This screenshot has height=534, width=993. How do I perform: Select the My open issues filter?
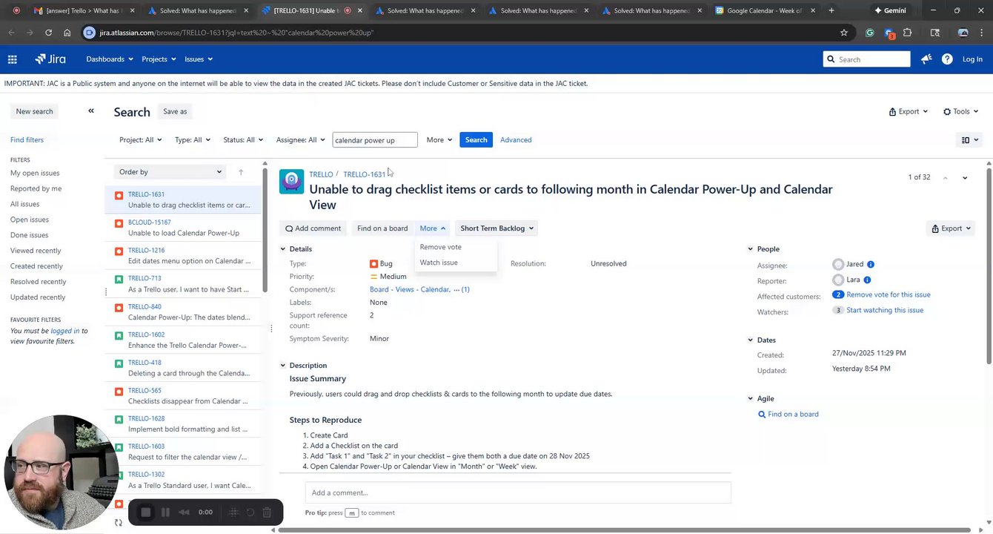pos(35,173)
